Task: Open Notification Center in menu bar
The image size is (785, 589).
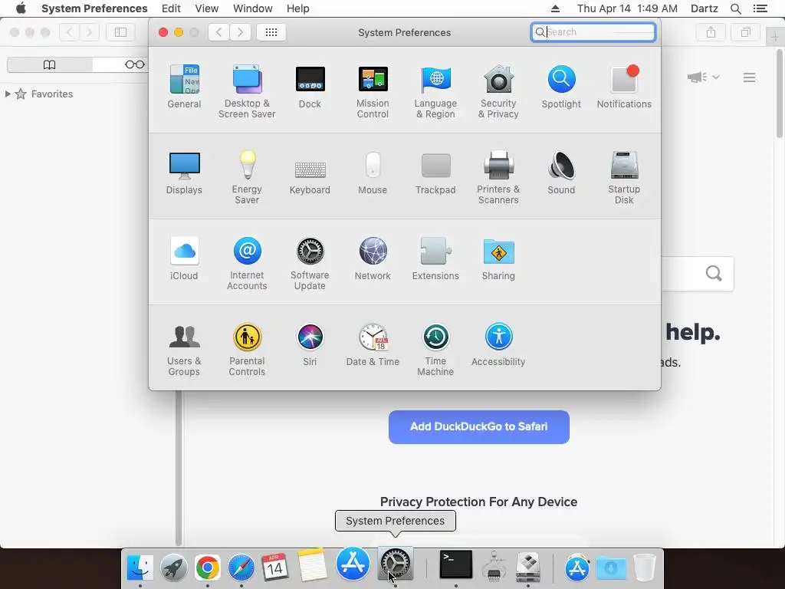Action: click(760, 8)
